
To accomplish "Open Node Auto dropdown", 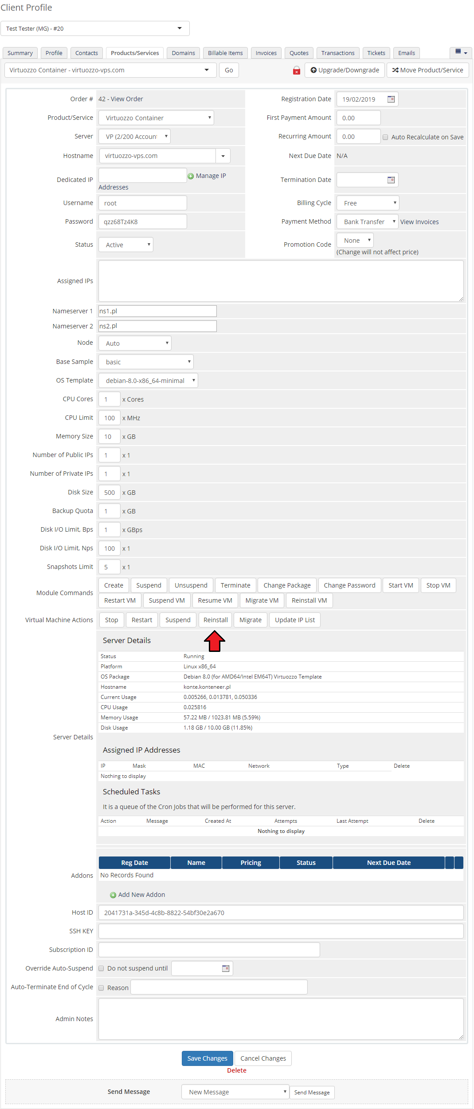I will 135,343.
